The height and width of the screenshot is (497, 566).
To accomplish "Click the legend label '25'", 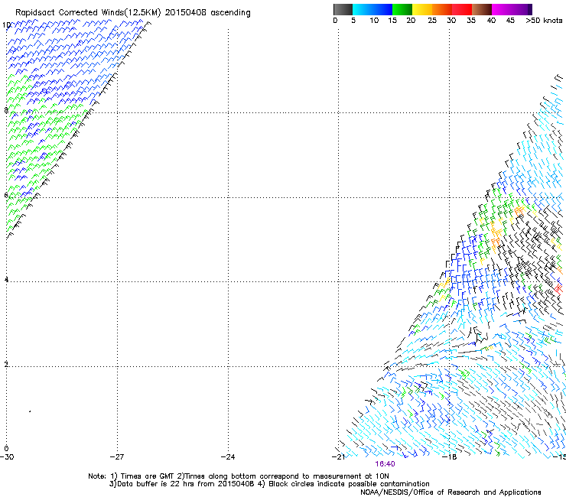I will (x=432, y=20).
